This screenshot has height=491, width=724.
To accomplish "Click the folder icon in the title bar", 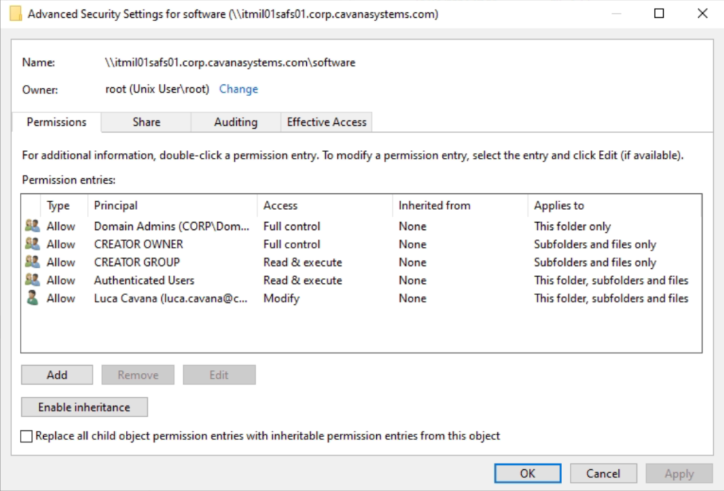I will point(16,14).
